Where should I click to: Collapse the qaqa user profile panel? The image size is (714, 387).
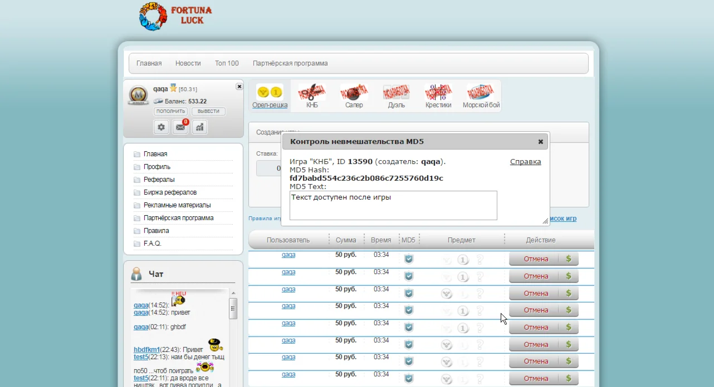pyautogui.click(x=239, y=86)
